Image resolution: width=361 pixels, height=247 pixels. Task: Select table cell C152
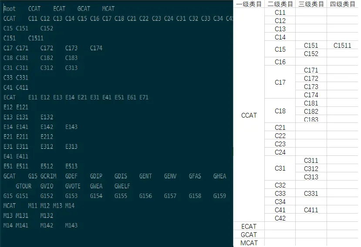click(x=311, y=53)
